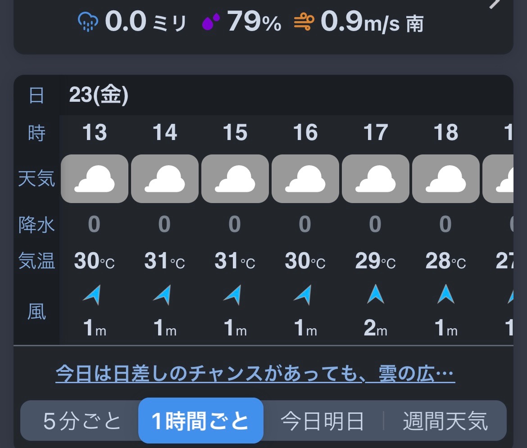Select the cloudy icon for 17 o'clock
Image resolution: width=527 pixels, height=448 pixels.
pyautogui.click(x=375, y=178)
